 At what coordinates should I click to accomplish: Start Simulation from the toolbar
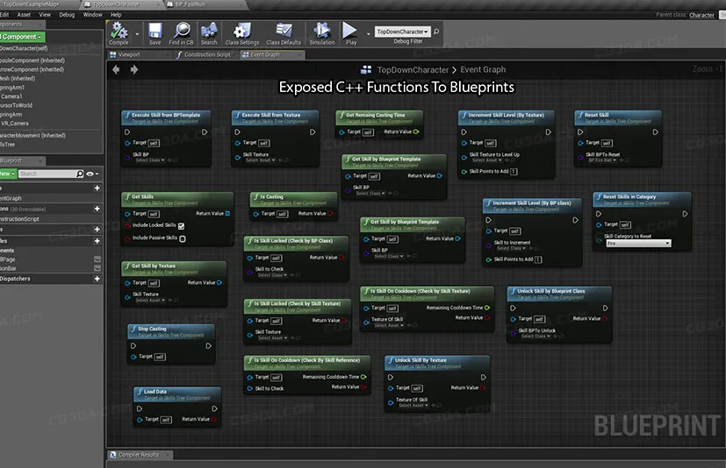coord(322,33)
